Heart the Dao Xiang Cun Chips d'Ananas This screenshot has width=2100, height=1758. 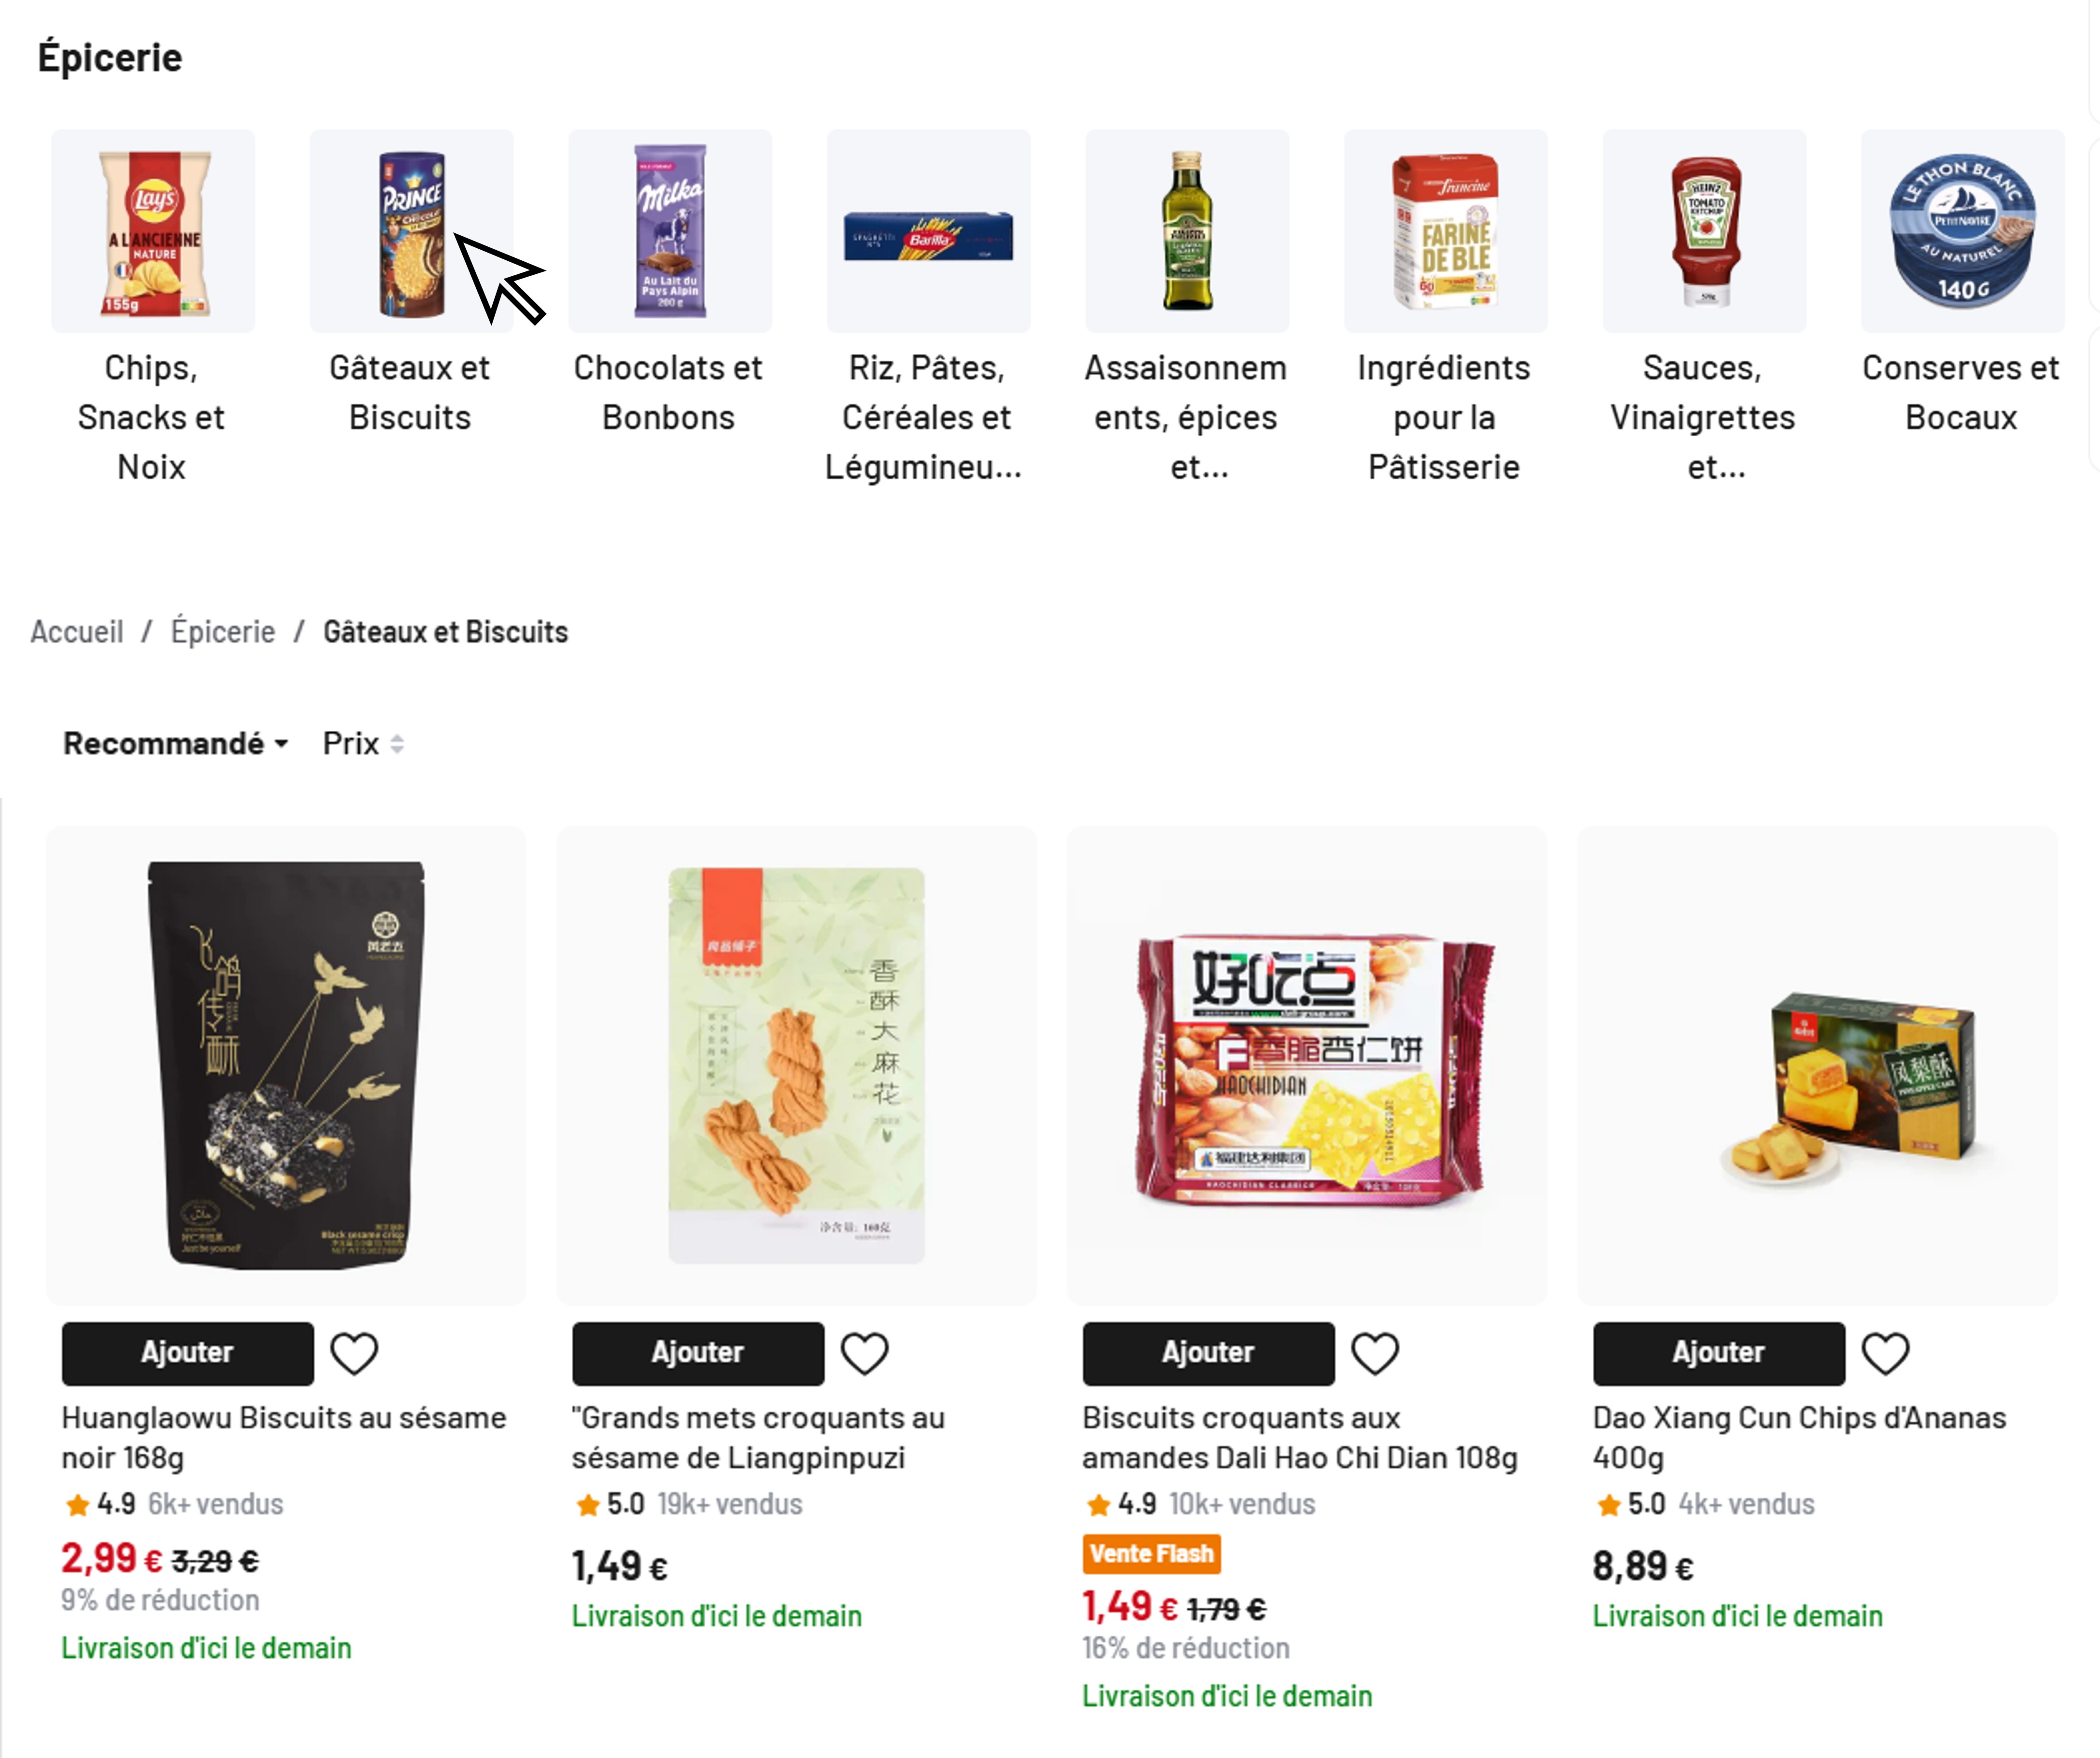coord(1885,1354)
